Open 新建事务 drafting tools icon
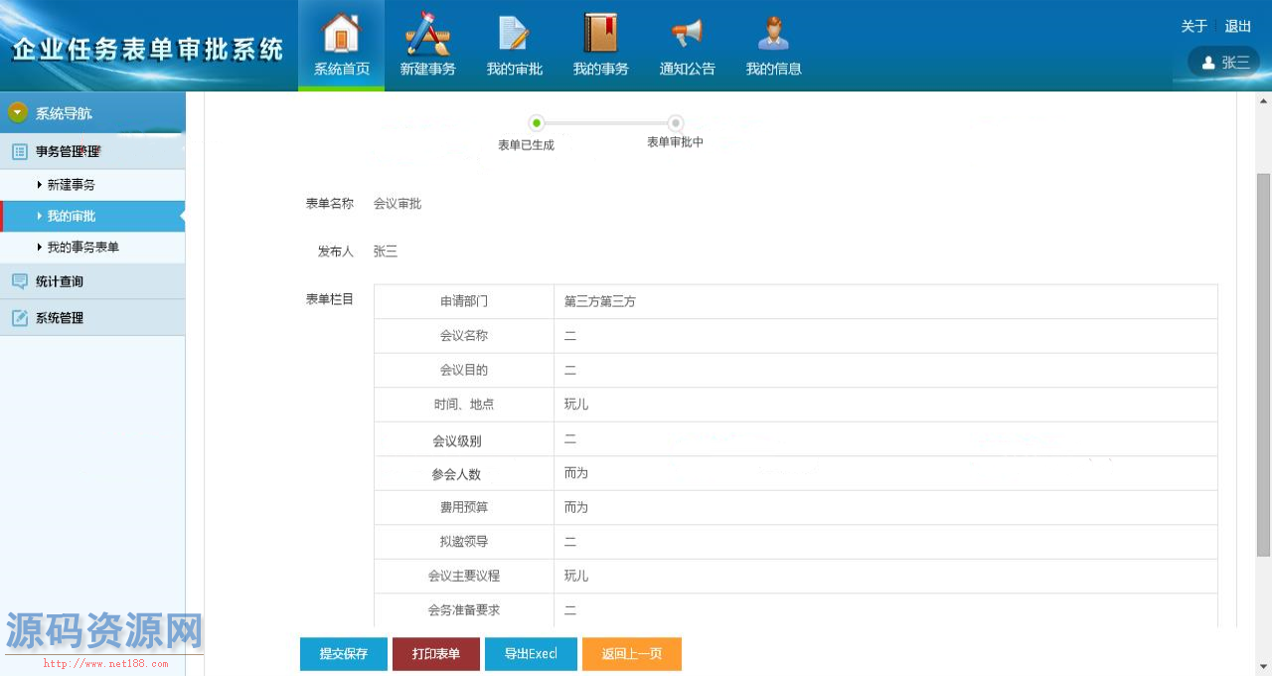The image size is (1272, 676). [428, 33]
